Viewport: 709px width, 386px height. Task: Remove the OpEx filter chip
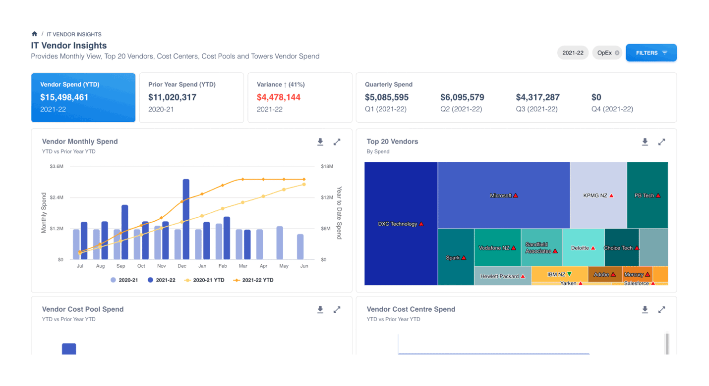pos(617,53)
